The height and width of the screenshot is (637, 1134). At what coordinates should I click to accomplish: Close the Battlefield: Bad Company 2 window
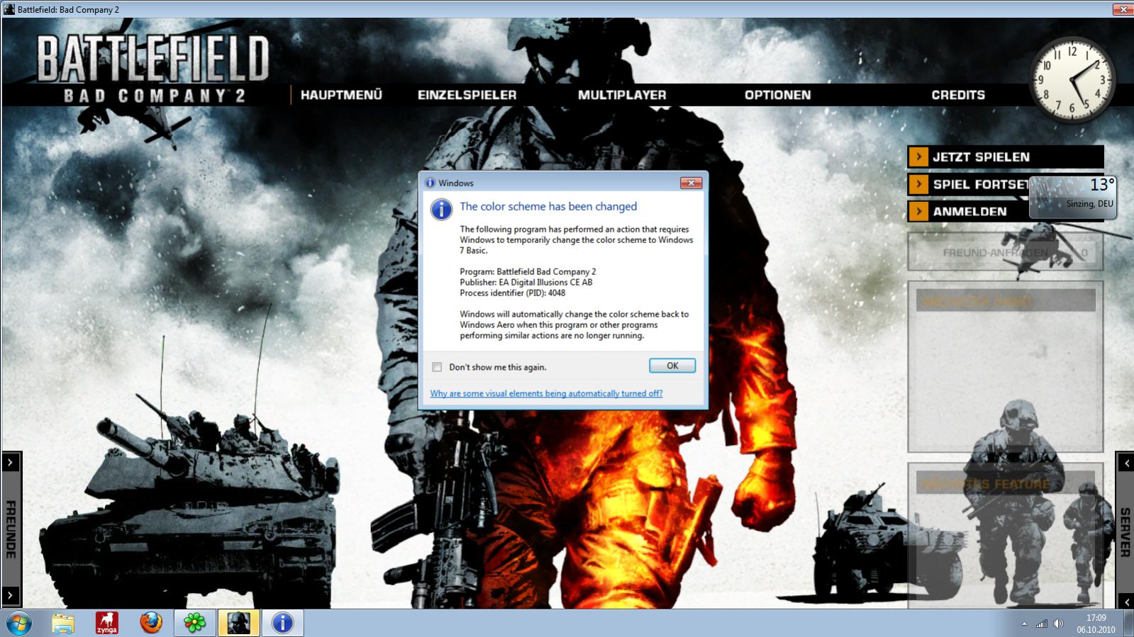coord(1123,9)
